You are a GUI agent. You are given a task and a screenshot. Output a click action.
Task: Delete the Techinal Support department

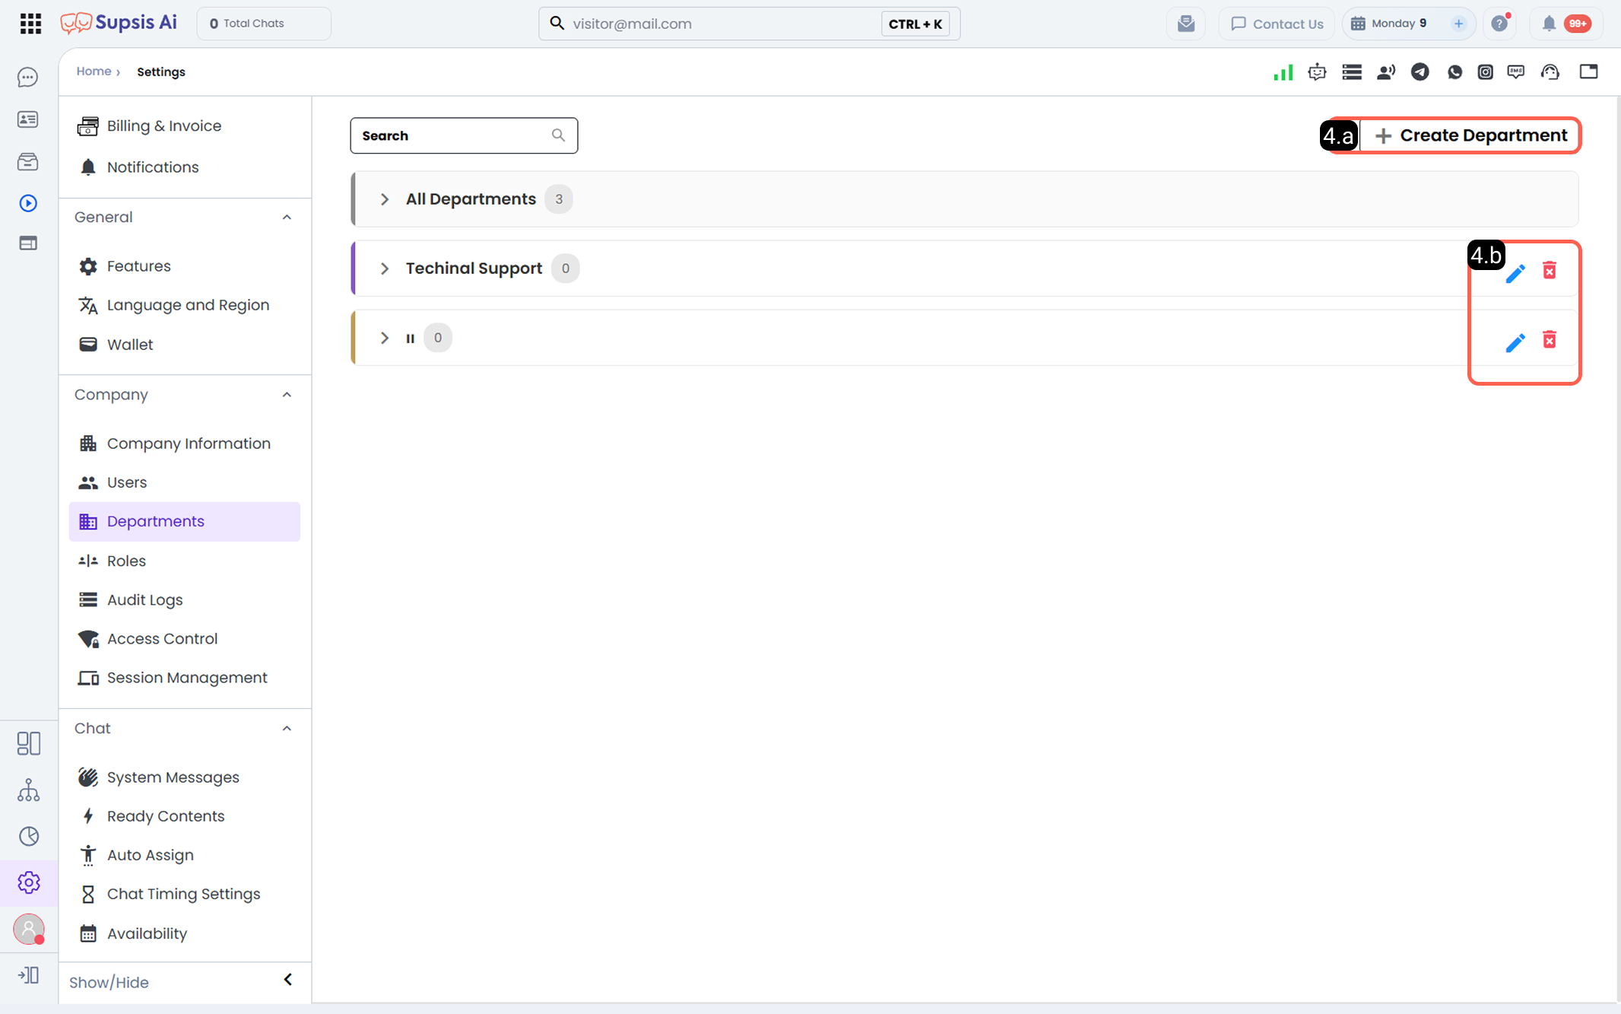[1550, 270]
